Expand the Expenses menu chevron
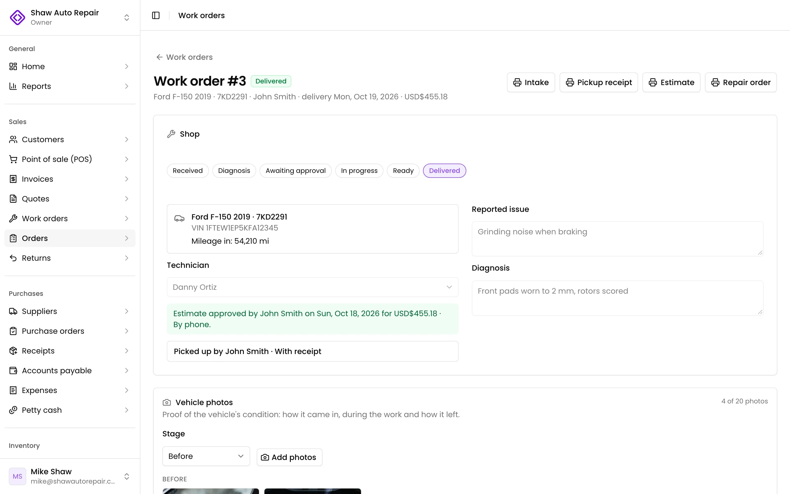Screen dimensions: 790x494 127,391
